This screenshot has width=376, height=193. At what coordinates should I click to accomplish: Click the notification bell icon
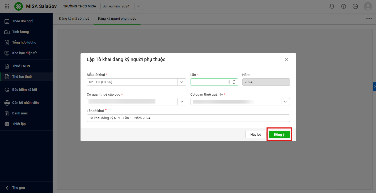pos(332,6)
